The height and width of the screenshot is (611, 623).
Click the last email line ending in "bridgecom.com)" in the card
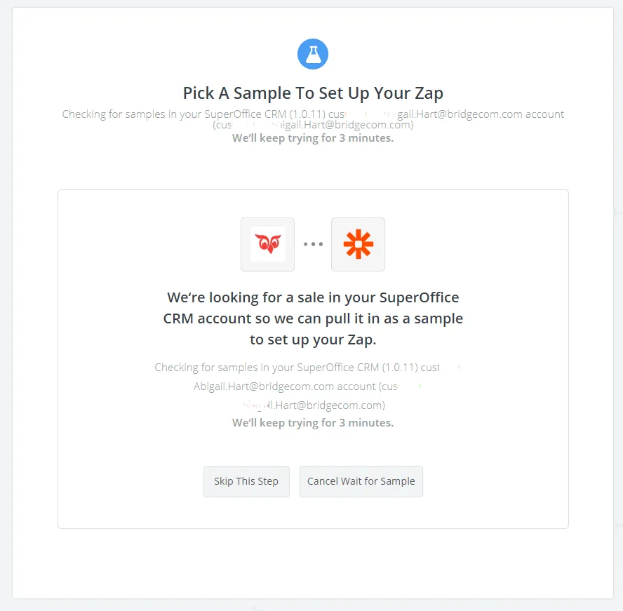[x=330, y=405]
